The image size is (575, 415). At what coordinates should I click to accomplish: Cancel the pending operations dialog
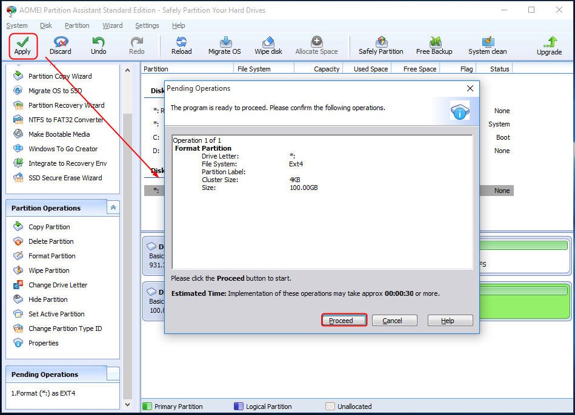(394, 321)
